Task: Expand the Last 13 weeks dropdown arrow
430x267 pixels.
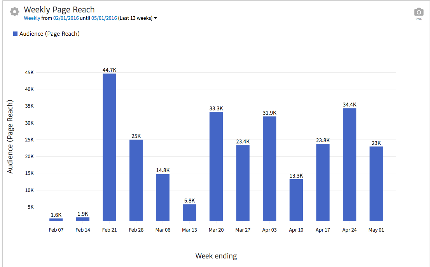Action: pyautogui.click(x=156, y=18)
